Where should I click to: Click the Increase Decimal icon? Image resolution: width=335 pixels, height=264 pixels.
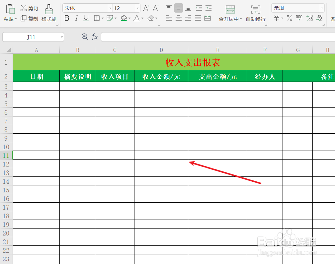coord(309,18)
